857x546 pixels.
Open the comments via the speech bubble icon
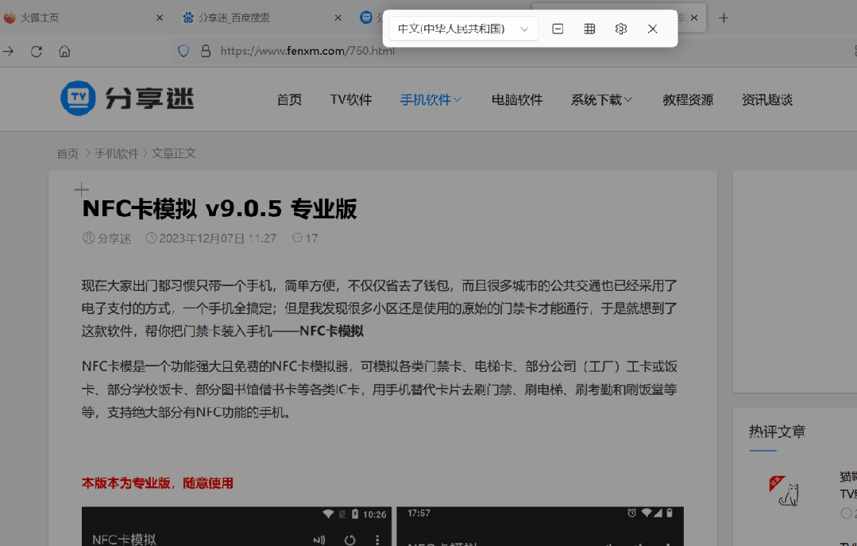tap(297, 238)
